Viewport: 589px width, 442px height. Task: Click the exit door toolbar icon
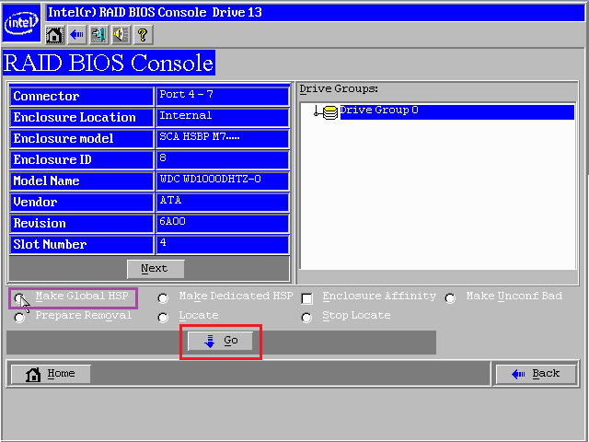point(98,35)
